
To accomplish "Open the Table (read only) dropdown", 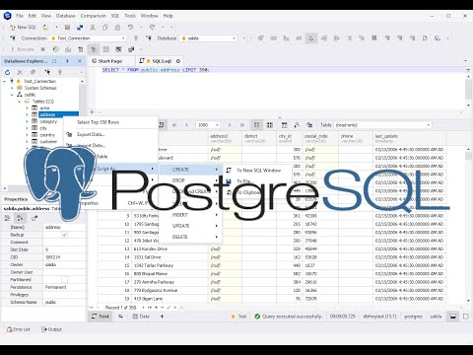I will click(x=382, y=125).
